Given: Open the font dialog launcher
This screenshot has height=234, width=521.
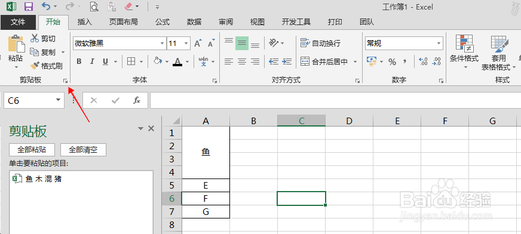Looking at the screenshot, I should (x=214, y=81).
